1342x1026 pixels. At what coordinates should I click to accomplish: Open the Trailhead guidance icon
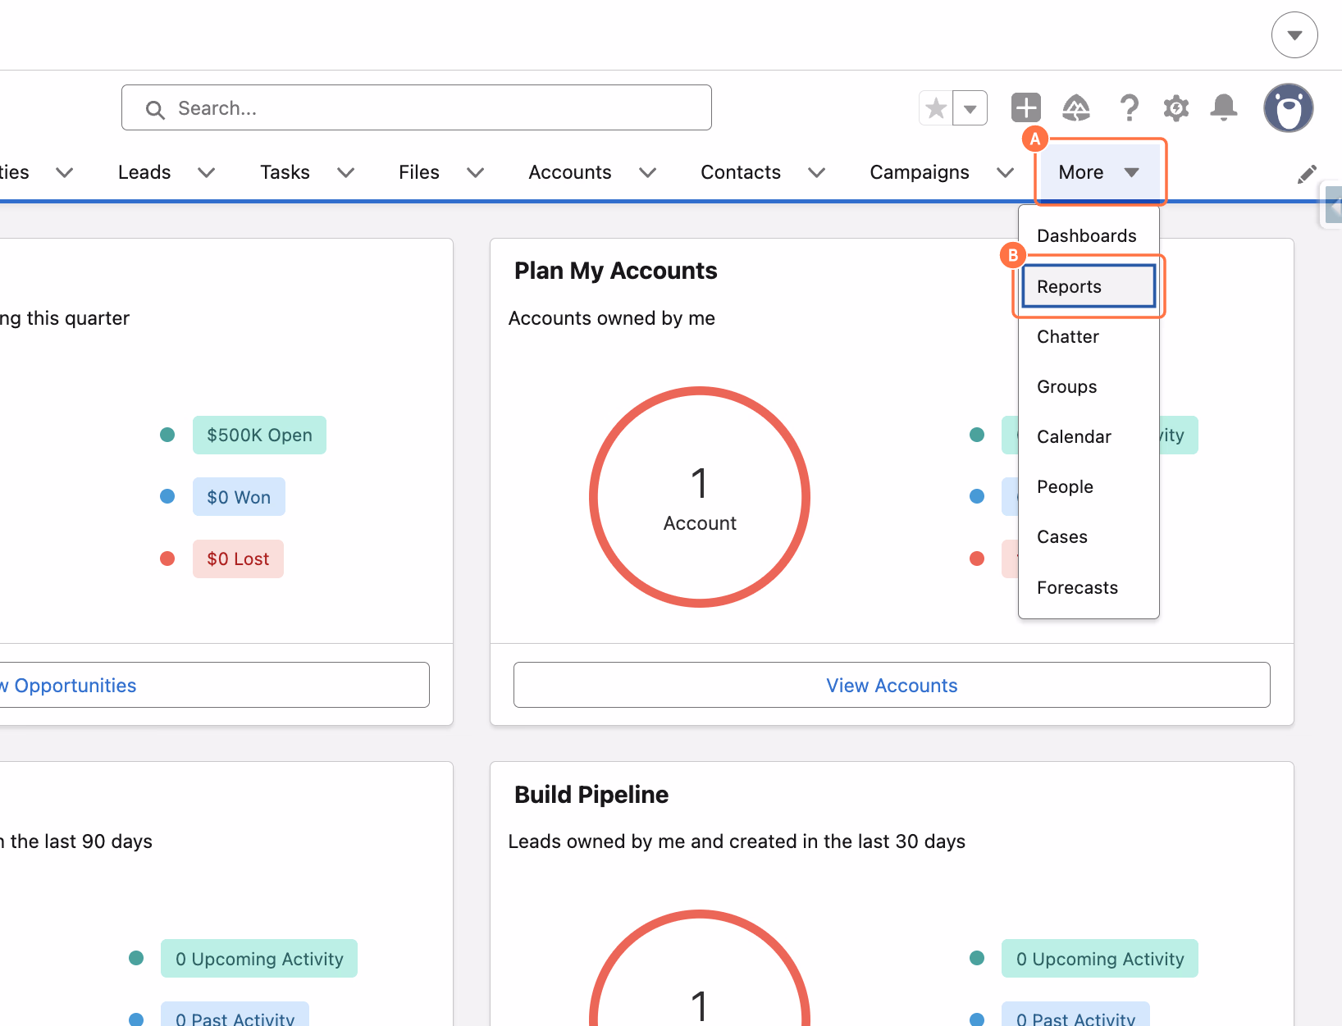1076,107
